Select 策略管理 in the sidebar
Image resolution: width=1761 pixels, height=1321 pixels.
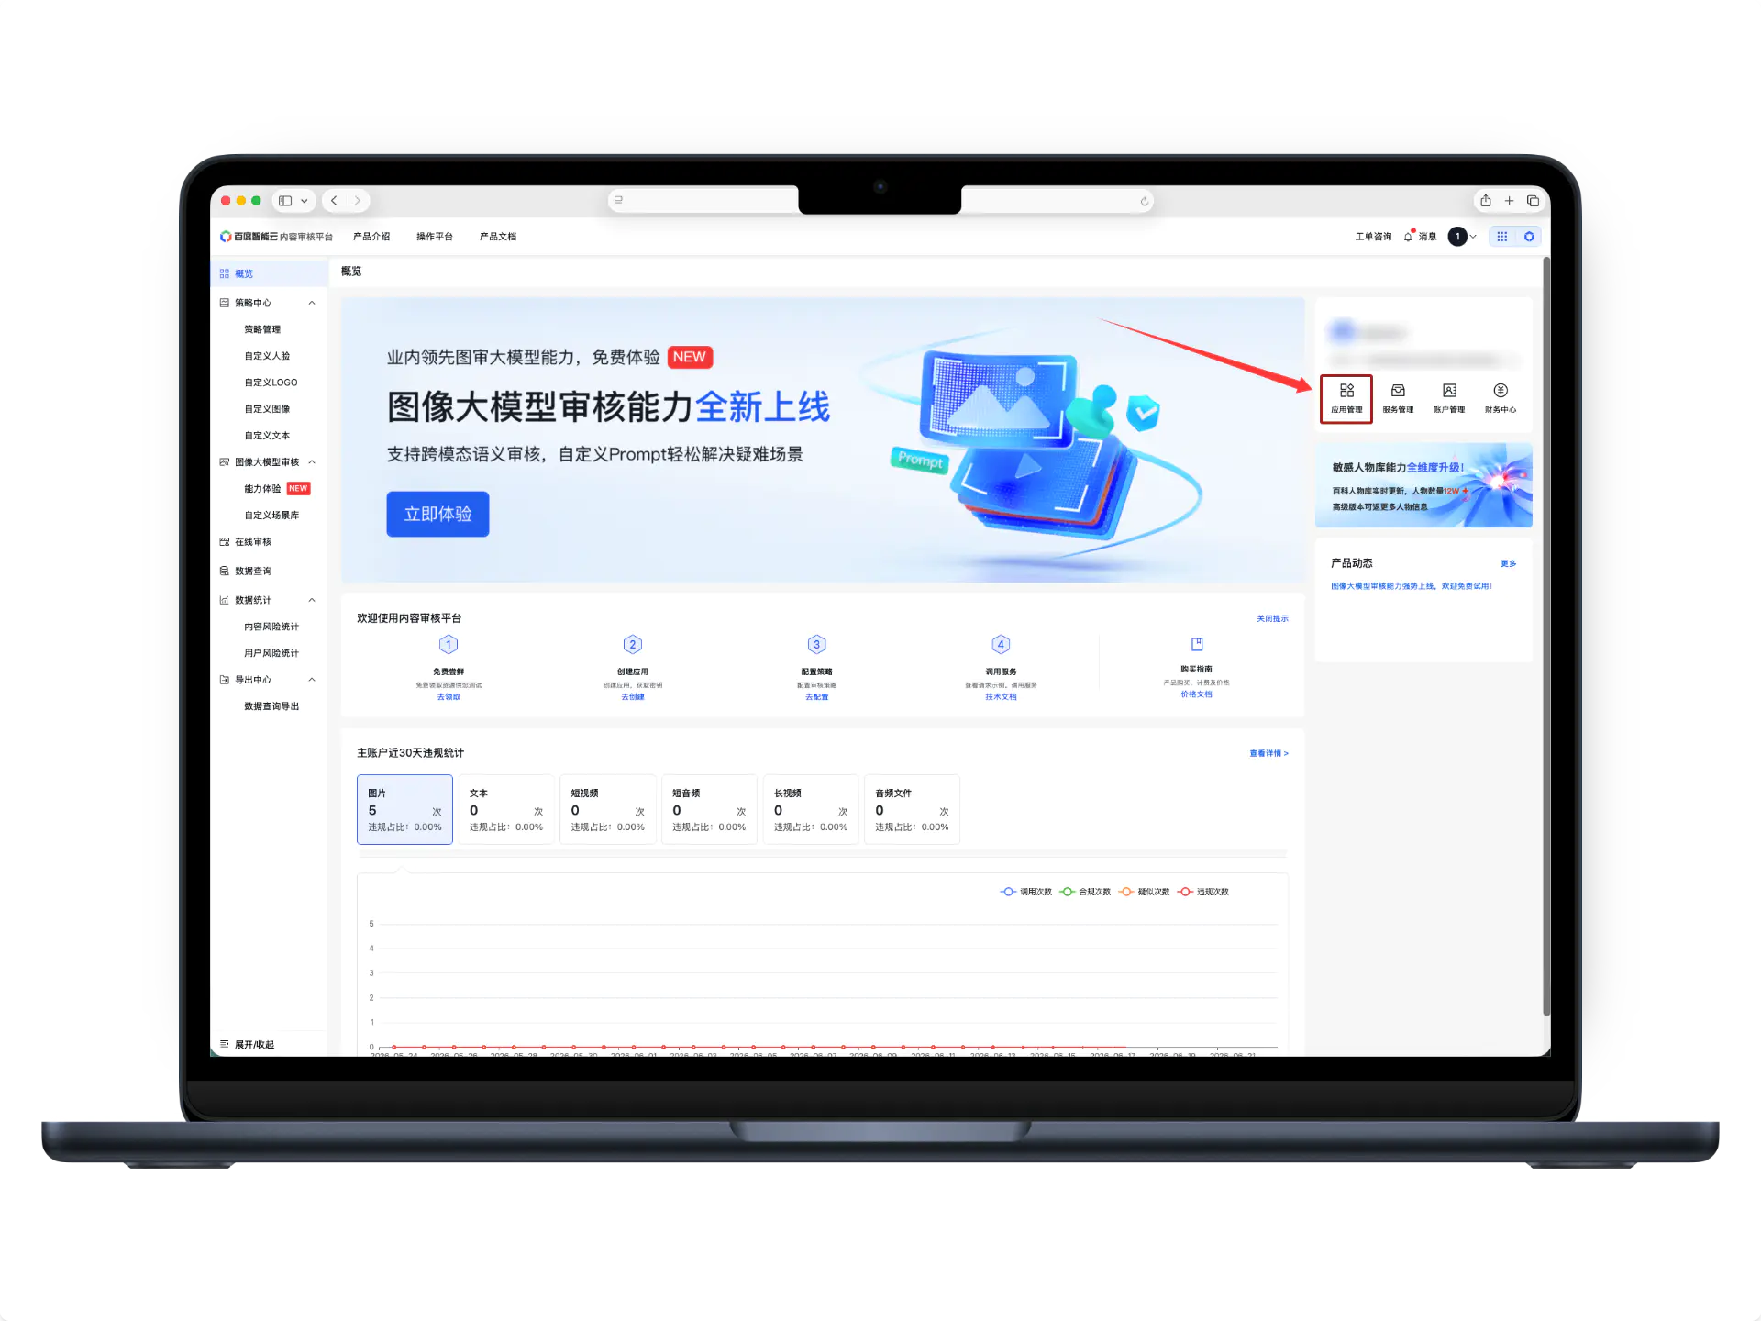click(262, 329)
